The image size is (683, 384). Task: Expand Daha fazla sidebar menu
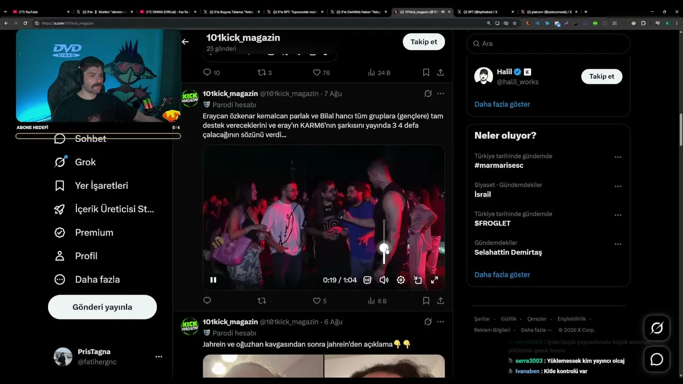87,279
